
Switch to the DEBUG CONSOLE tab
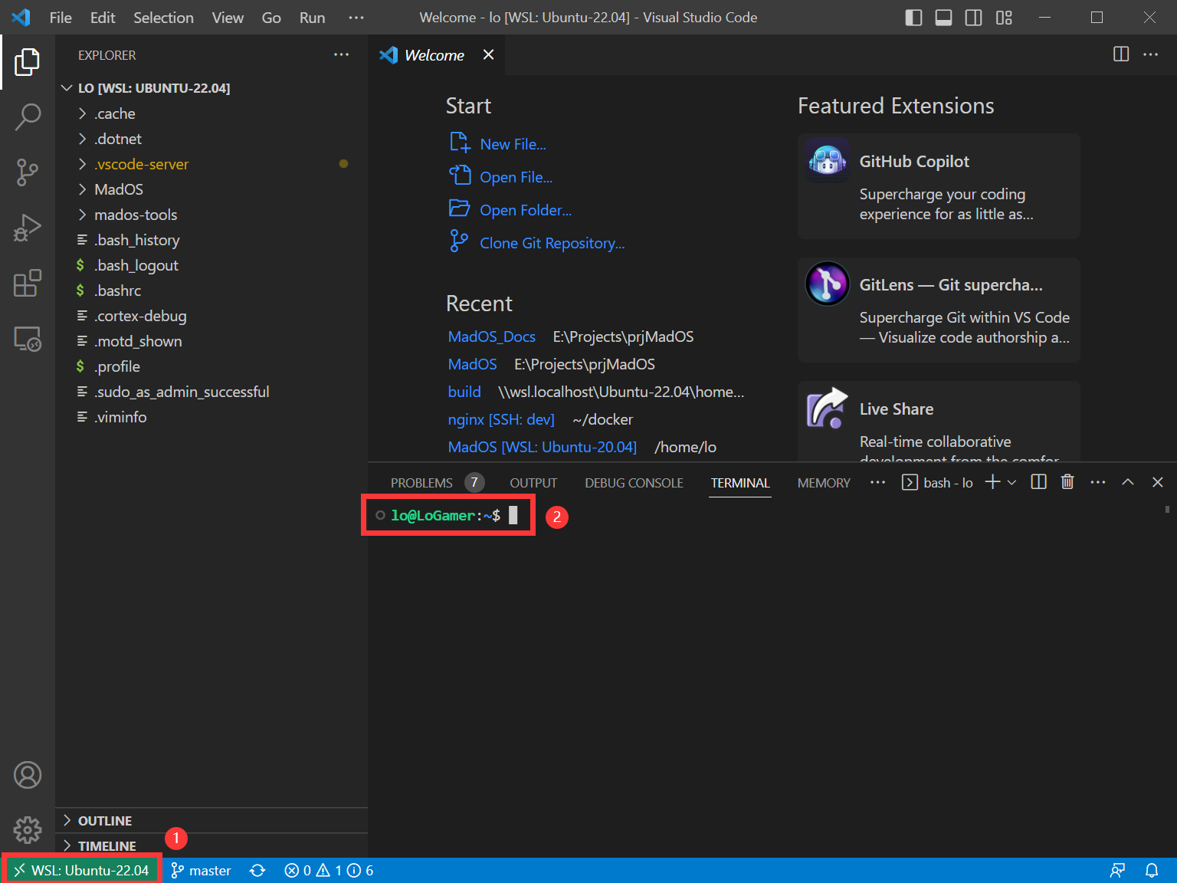click(x=634, y=483)
